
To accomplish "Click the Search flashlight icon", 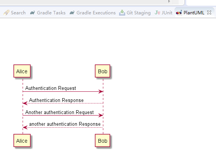I will pos(6,13).
